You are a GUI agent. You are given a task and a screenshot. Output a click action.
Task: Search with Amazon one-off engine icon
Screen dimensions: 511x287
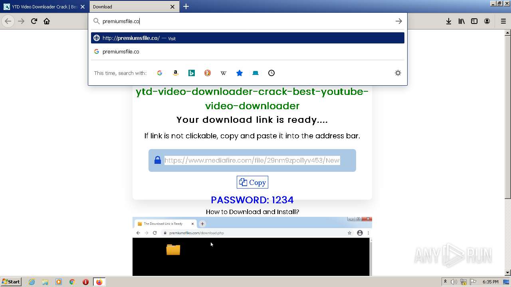[x=176, y=73]
